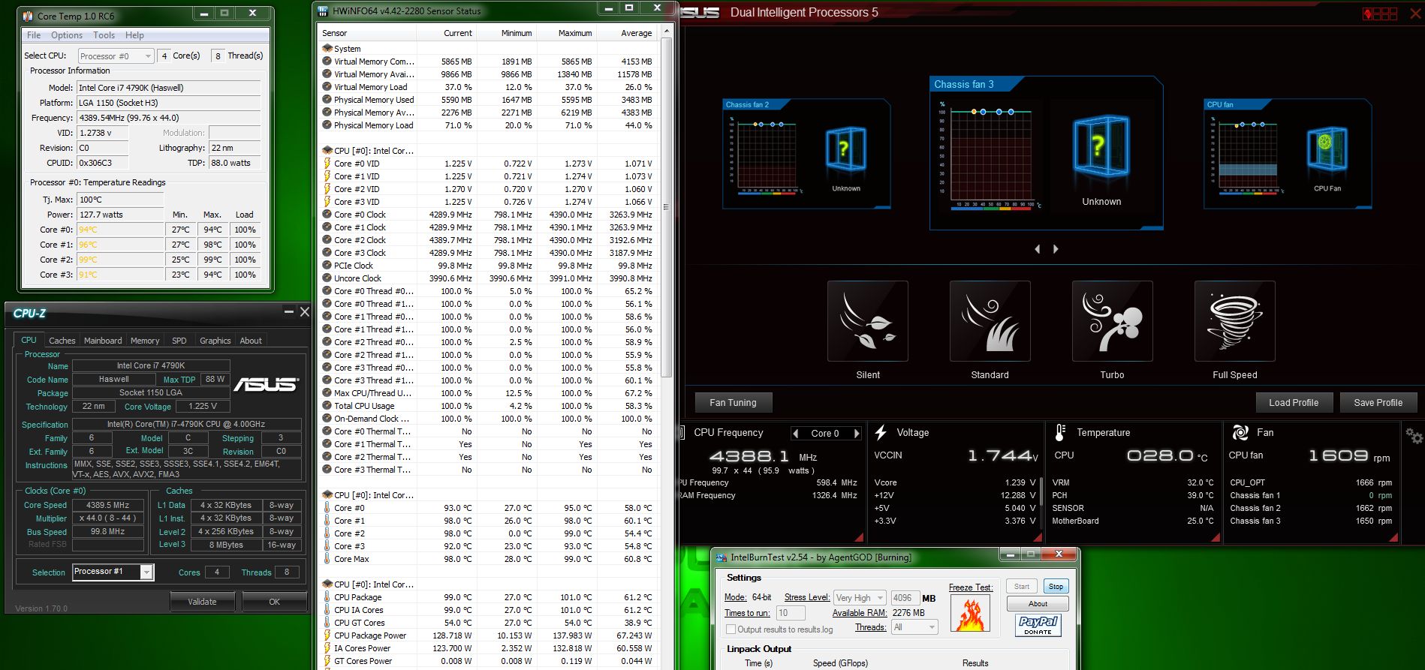
Task: Open Chassis fan 2 unknown fan icon
Action: pos(846,150)
